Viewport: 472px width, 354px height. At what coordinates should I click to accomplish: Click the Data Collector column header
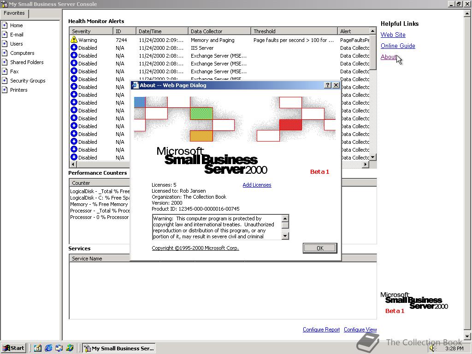tap(219, 31)
